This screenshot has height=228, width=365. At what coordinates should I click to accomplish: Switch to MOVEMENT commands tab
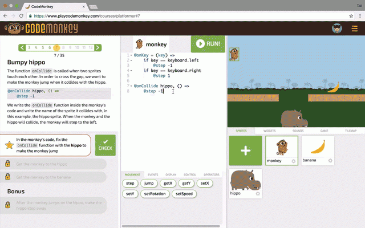[132, 174]
